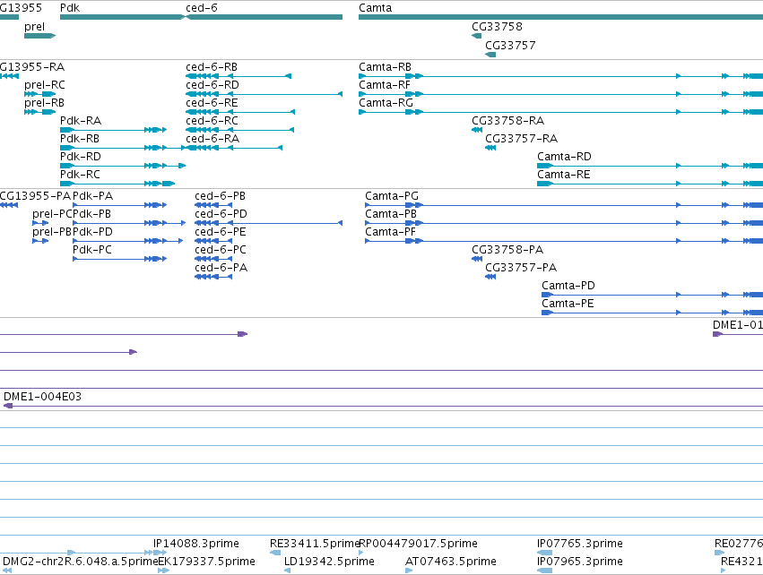Click the CG33757-RA transcript label
The height and width of the screenshot is (575, 763).
point(522,139)
